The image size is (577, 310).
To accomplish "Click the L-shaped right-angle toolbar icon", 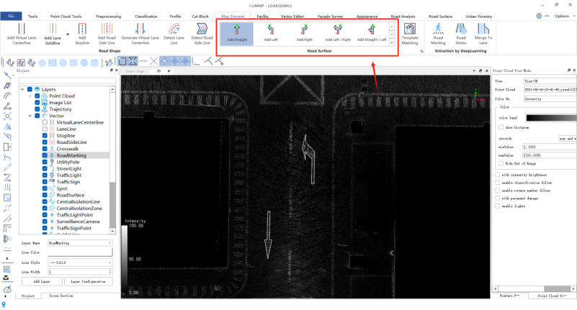I will [196, 61].
